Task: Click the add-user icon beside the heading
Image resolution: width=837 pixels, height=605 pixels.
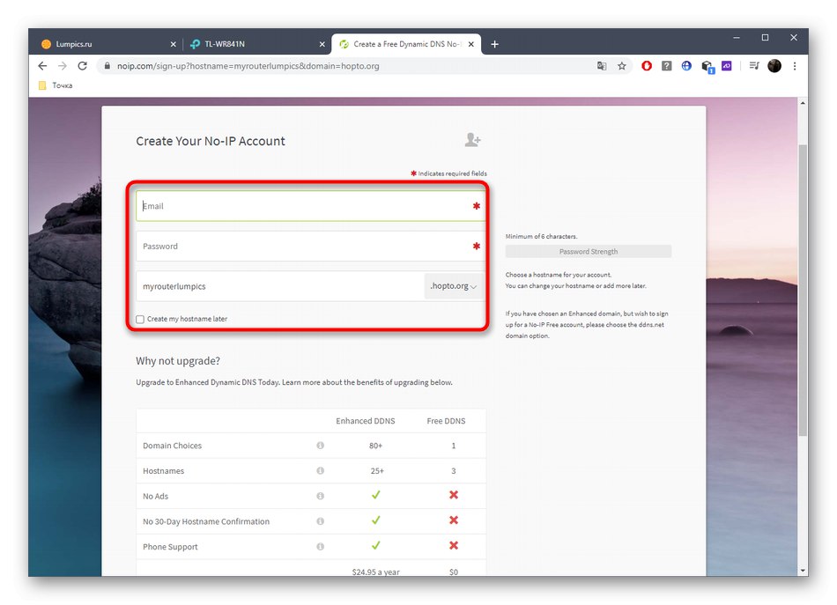Action: pyautogui.click(x=472, y=140)
